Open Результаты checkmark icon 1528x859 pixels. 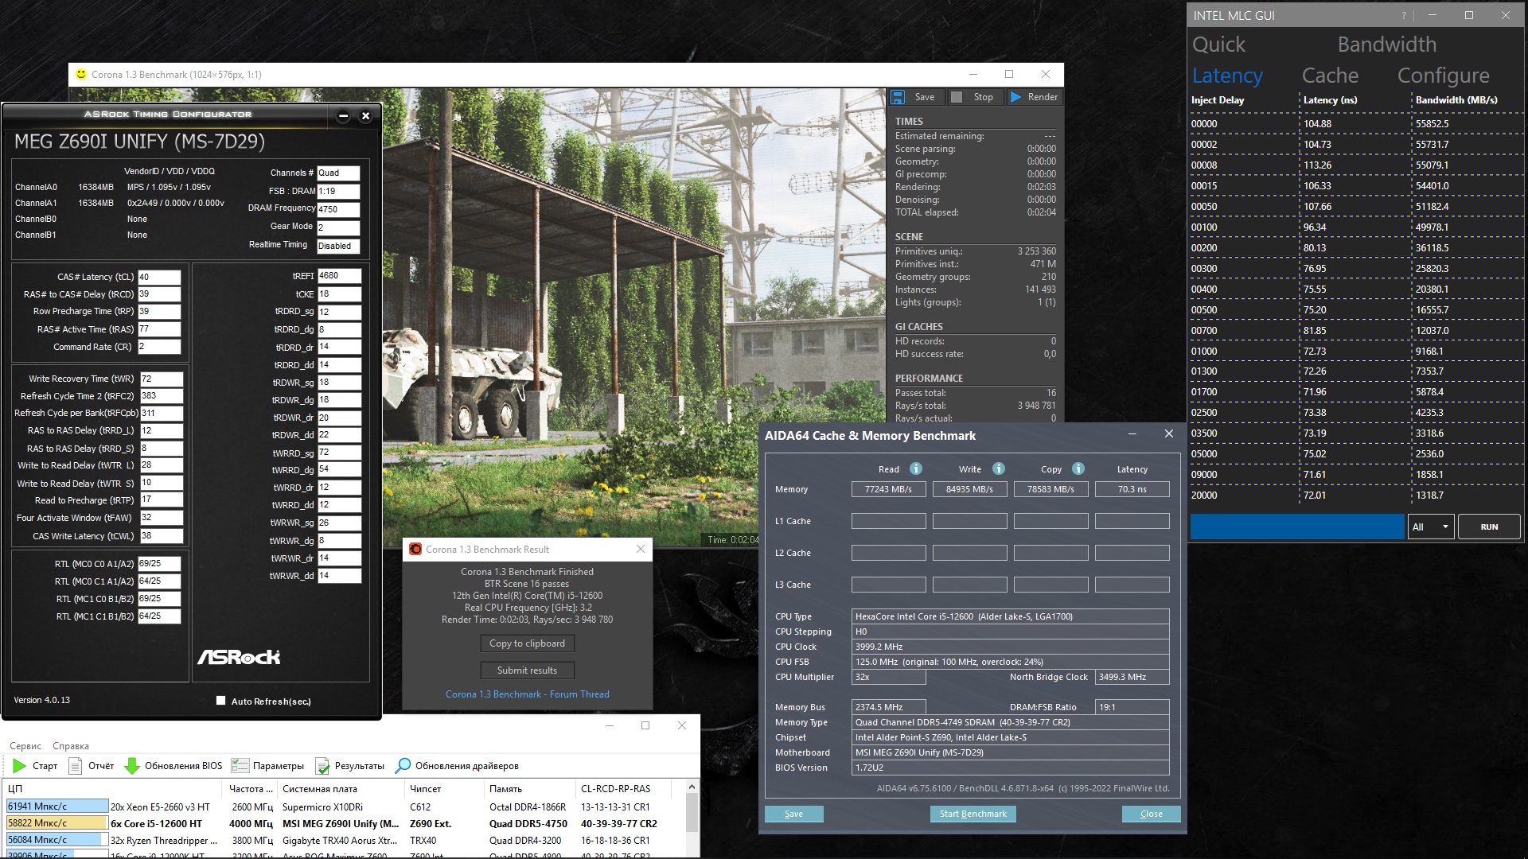(322, 766)
